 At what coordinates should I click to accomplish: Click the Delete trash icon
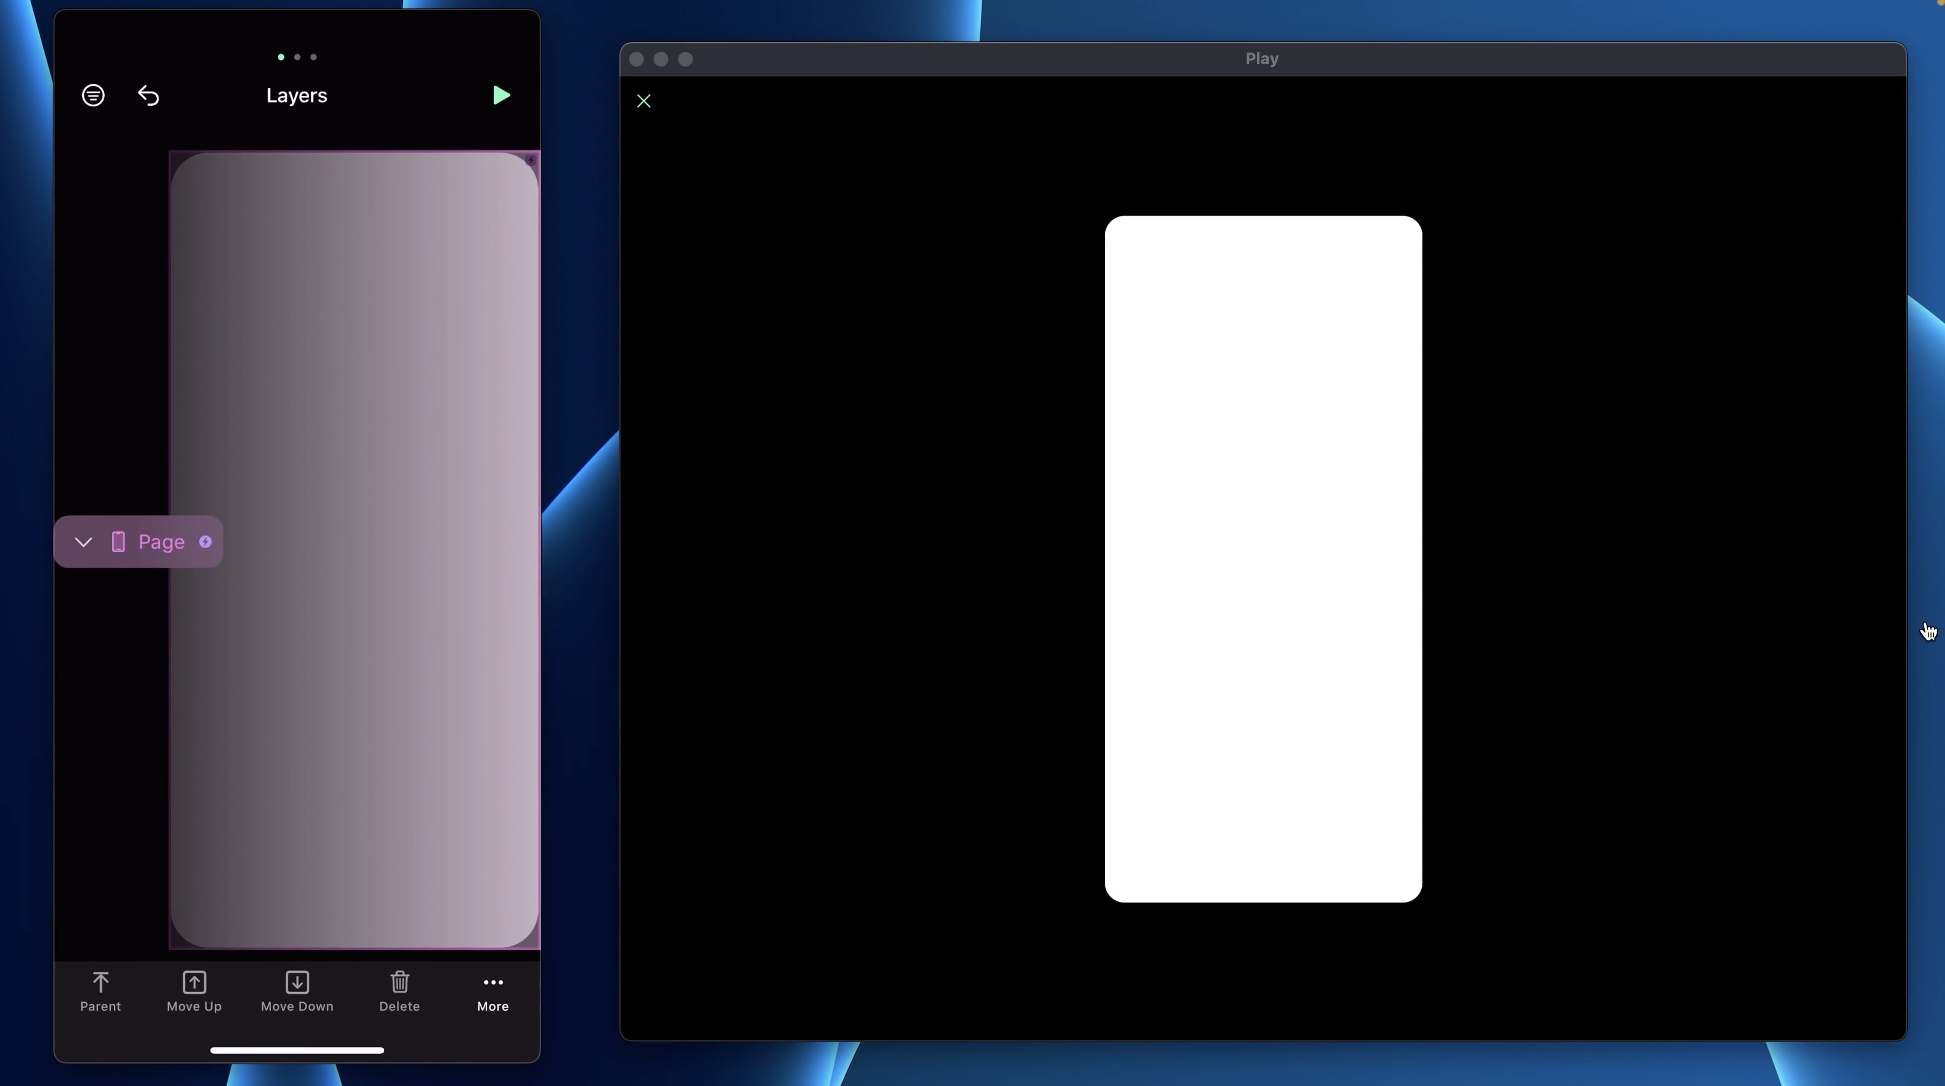(399, 982)
